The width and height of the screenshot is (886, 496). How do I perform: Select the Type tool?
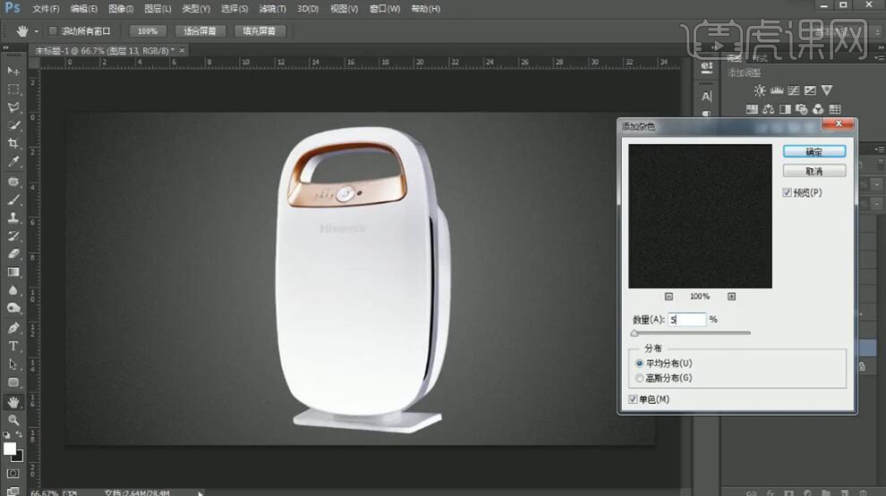[x=13, y=346]
